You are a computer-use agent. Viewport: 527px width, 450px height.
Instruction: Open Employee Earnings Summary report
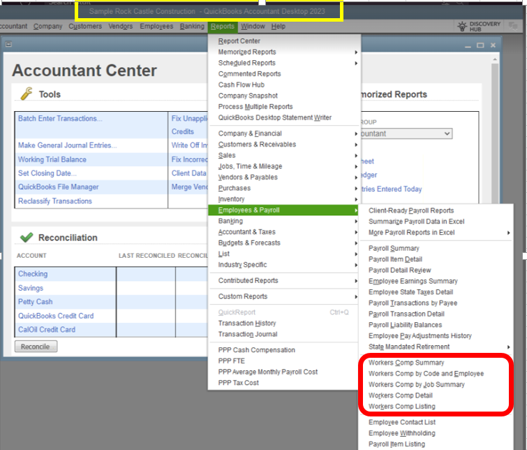tap(413, 281)
